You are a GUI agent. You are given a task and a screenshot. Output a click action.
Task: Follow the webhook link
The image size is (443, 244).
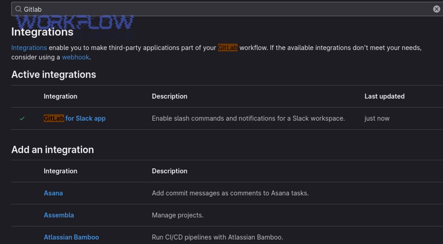tap(75, 57)
